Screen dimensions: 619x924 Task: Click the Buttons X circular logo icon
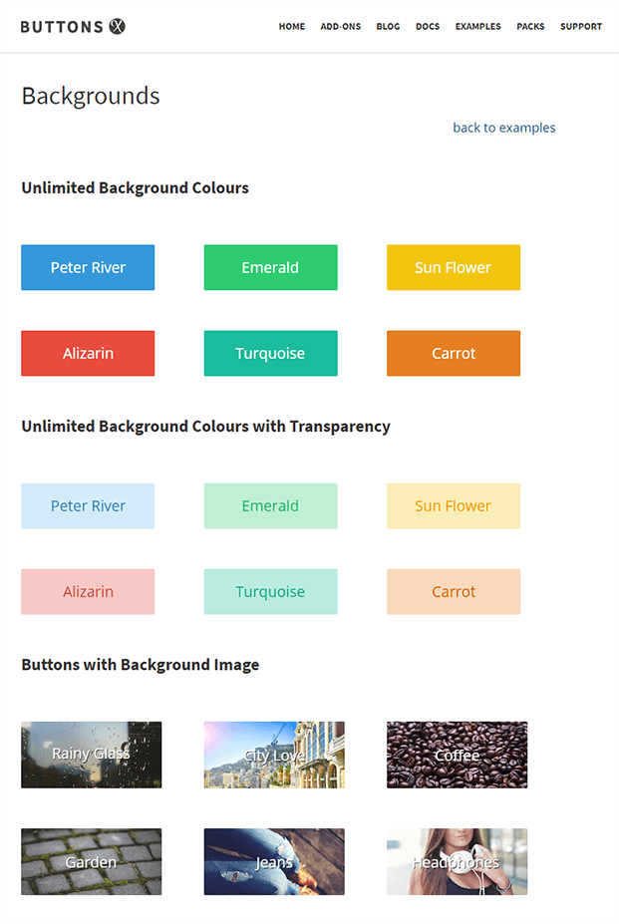click(x=117, y=27)
